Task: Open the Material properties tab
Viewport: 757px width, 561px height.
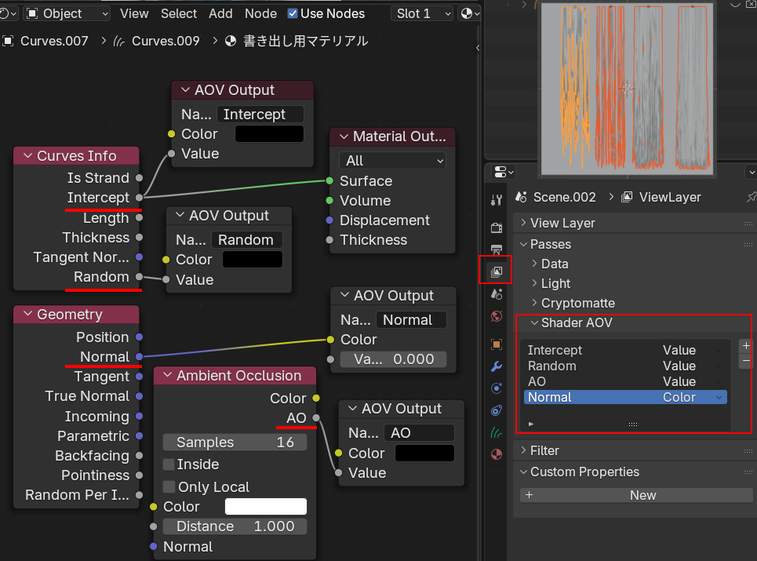Action: (496, 454)
